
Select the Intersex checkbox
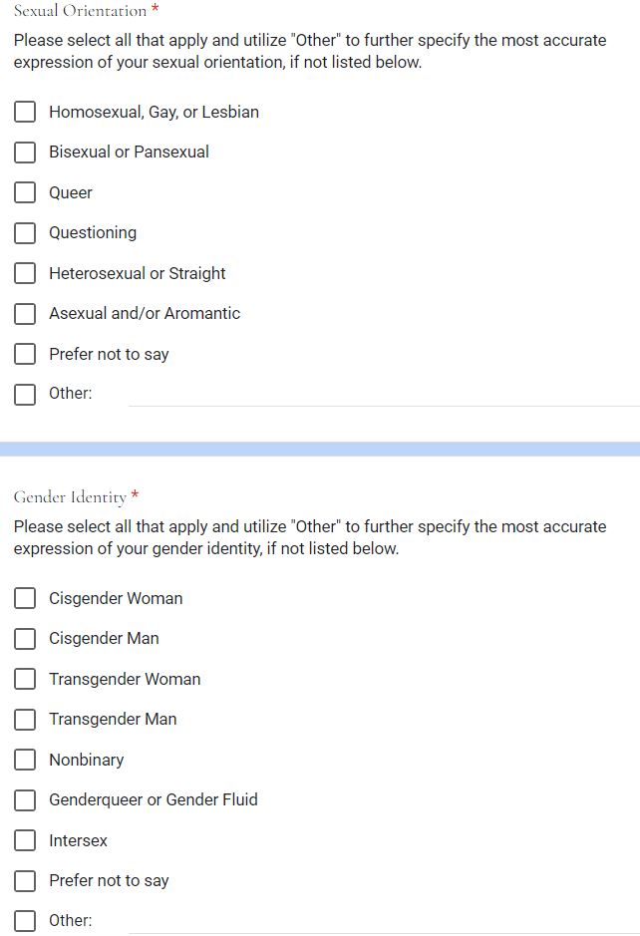click(x=25, y=840)
